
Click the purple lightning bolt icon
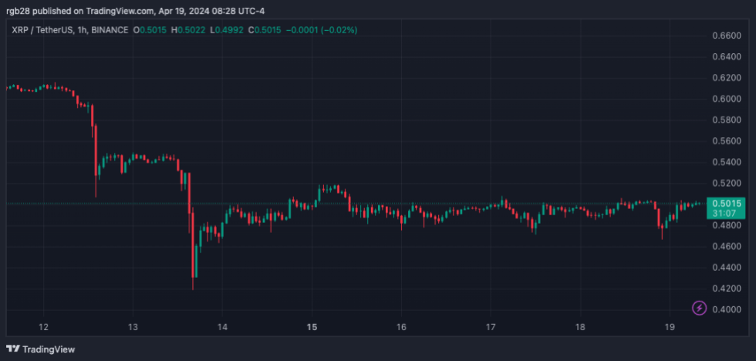tap(699, 308)
